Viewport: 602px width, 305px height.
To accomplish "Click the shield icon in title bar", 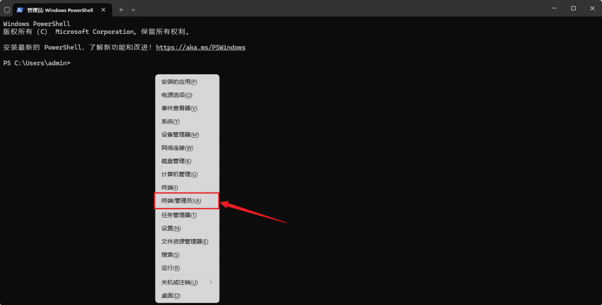I will pyautogui.click(x=7, y=10).
